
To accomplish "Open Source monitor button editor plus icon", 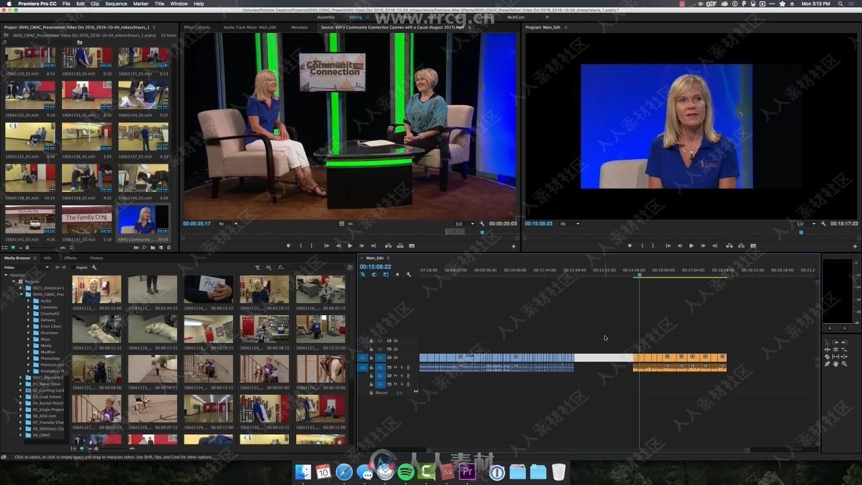I will (513, 247).
